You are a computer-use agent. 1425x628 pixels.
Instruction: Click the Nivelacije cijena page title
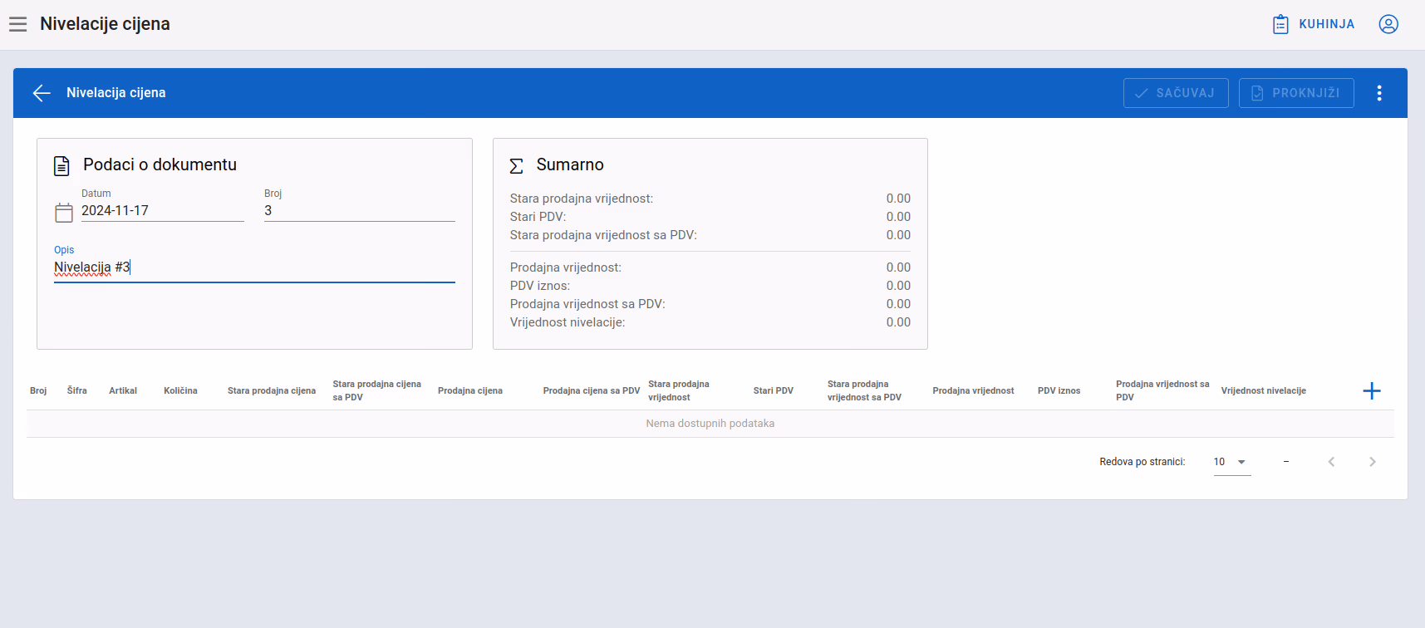click(x=105, y=24)
